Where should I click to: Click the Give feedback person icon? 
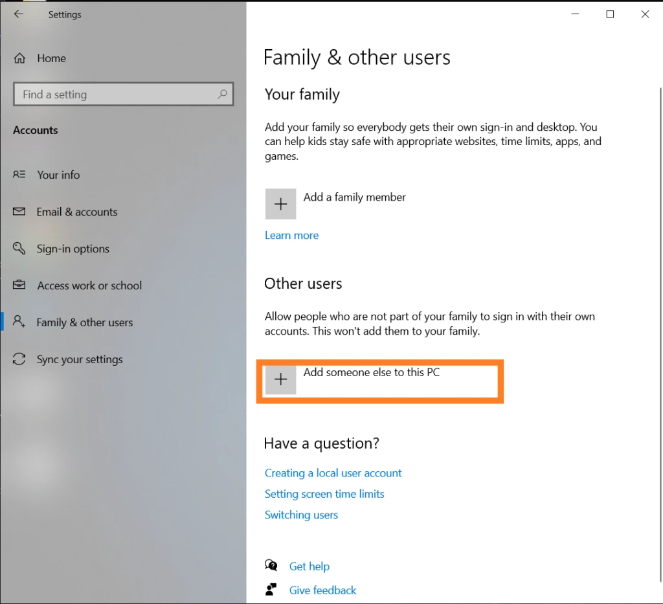pyautogui.click(x=271, y=589)
